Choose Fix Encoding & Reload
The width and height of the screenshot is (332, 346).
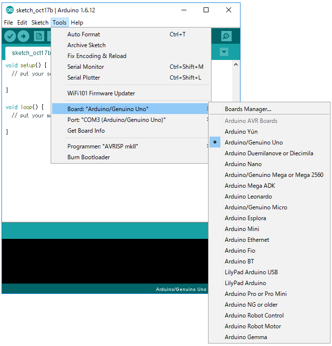131,56
